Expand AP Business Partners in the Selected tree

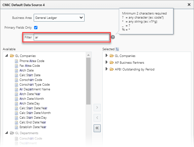point(106,62)
